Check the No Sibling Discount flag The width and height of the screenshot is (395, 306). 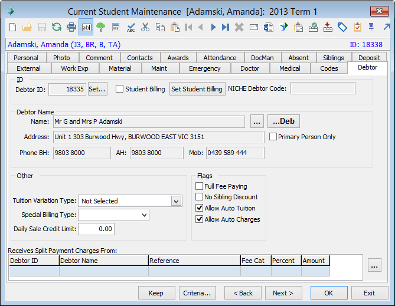coord(199,197)
